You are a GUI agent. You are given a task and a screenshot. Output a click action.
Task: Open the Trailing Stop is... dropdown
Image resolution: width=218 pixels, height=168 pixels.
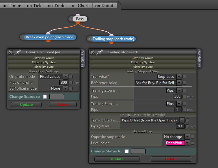point(174,90)
